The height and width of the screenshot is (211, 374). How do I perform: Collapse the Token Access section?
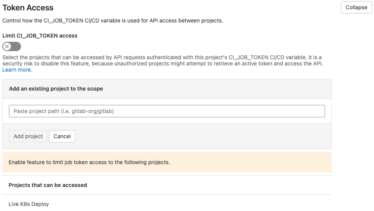coord(357,7)
